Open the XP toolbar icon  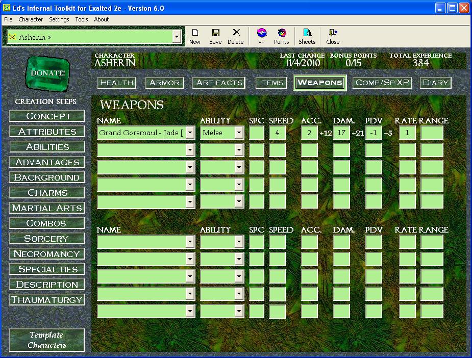click(261, 37)
